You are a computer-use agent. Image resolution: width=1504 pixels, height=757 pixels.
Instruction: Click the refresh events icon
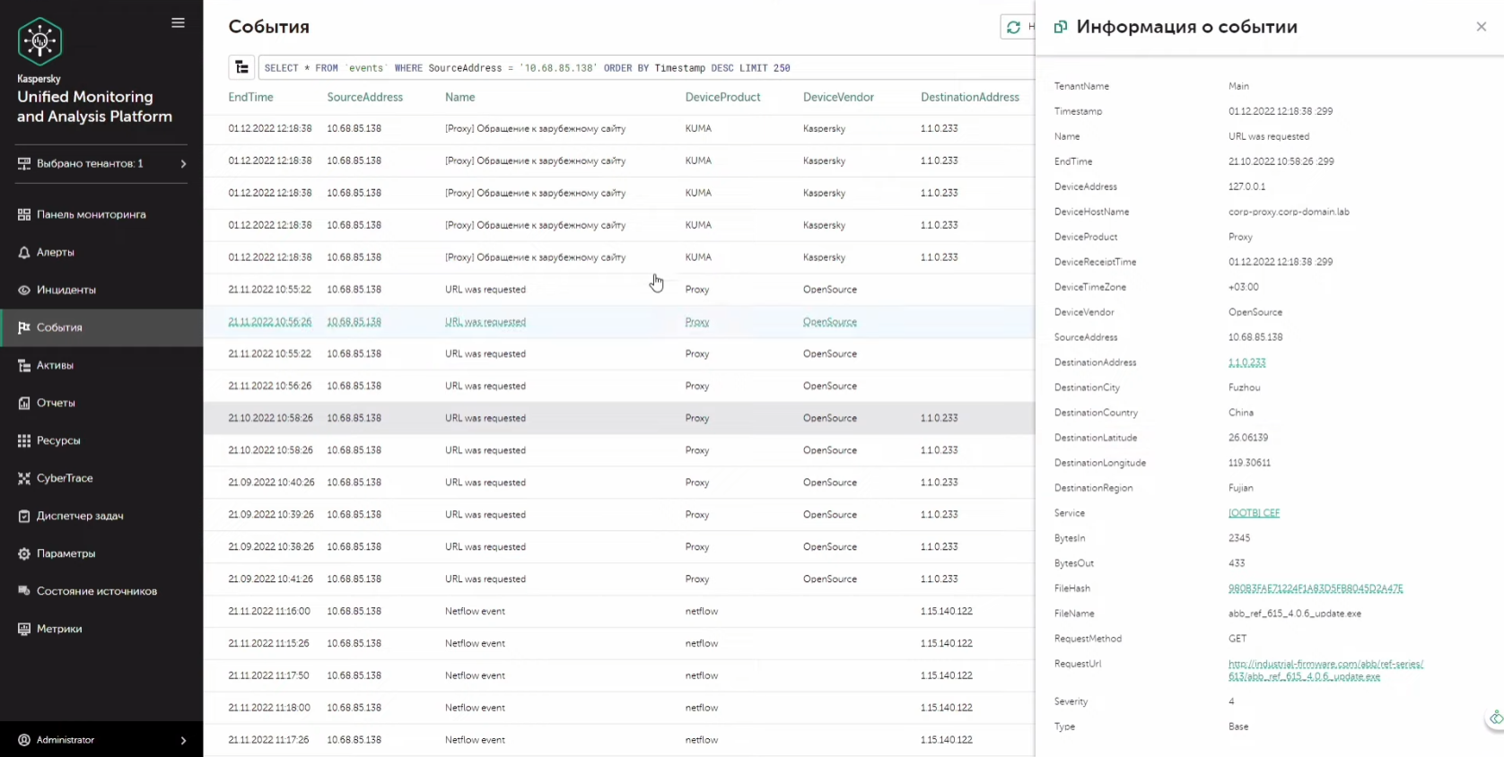(1014, 28)
